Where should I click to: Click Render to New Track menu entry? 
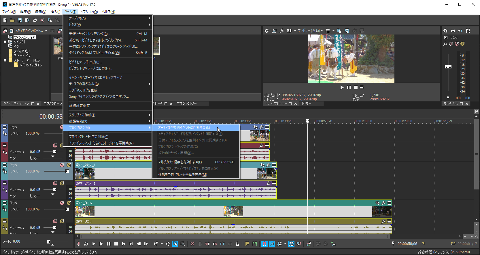click(108, 34)
